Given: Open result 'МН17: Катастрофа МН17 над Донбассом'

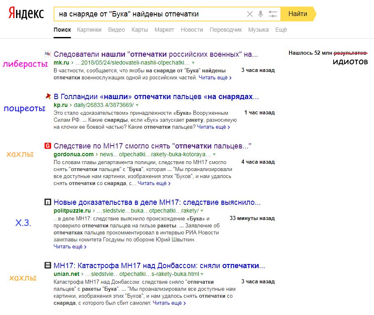Looking at the screenshot, I should pyautogui.click(x=159, y=266).
